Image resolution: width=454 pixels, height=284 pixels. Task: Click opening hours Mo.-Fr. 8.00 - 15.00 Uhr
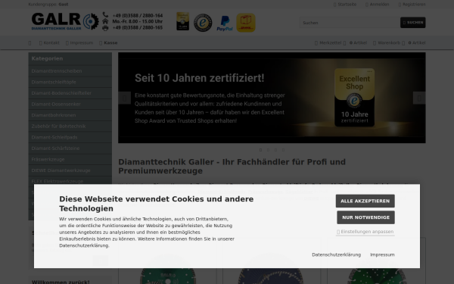(138, 21)
